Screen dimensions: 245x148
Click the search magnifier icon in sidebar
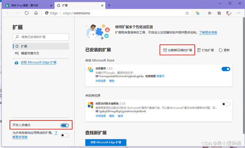(17, 37)
